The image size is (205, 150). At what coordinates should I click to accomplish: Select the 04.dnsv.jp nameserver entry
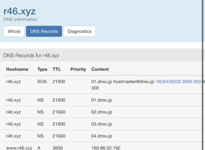[x=102, y=136]
